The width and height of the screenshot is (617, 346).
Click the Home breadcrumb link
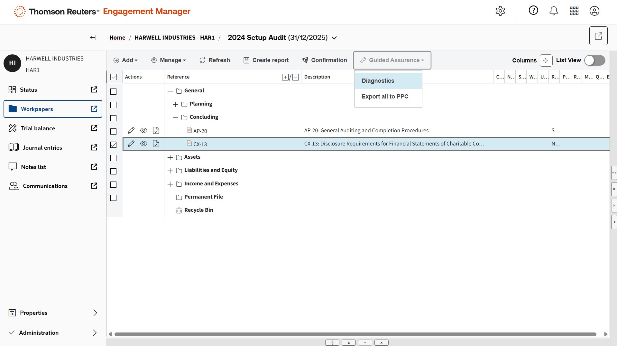point(117,38)
